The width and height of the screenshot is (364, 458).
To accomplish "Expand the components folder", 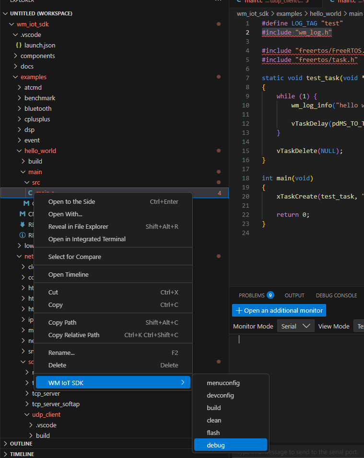I will coord(15,56).
